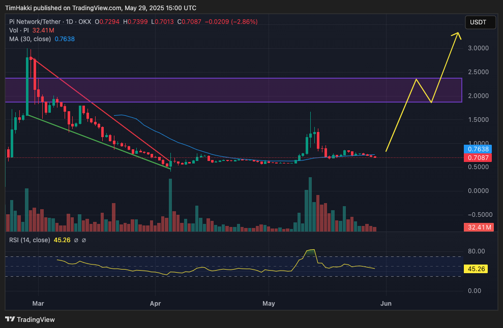Open the USDT currency selector
This screenshot has width=503, height=328.
(477, 22)
